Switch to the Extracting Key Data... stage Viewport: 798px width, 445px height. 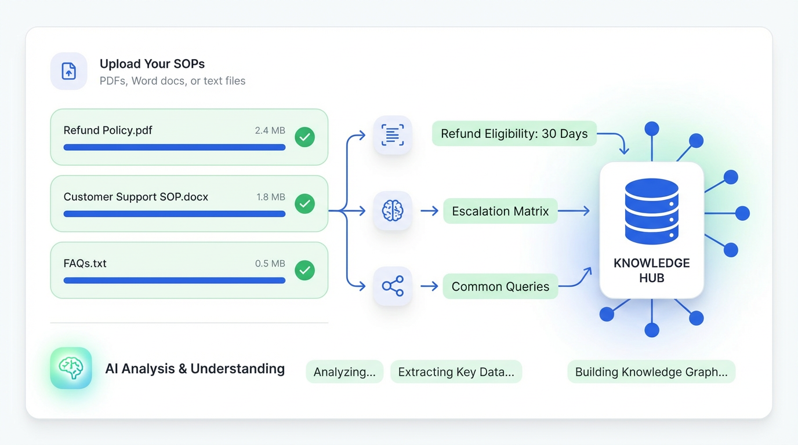tap(456, 371)
